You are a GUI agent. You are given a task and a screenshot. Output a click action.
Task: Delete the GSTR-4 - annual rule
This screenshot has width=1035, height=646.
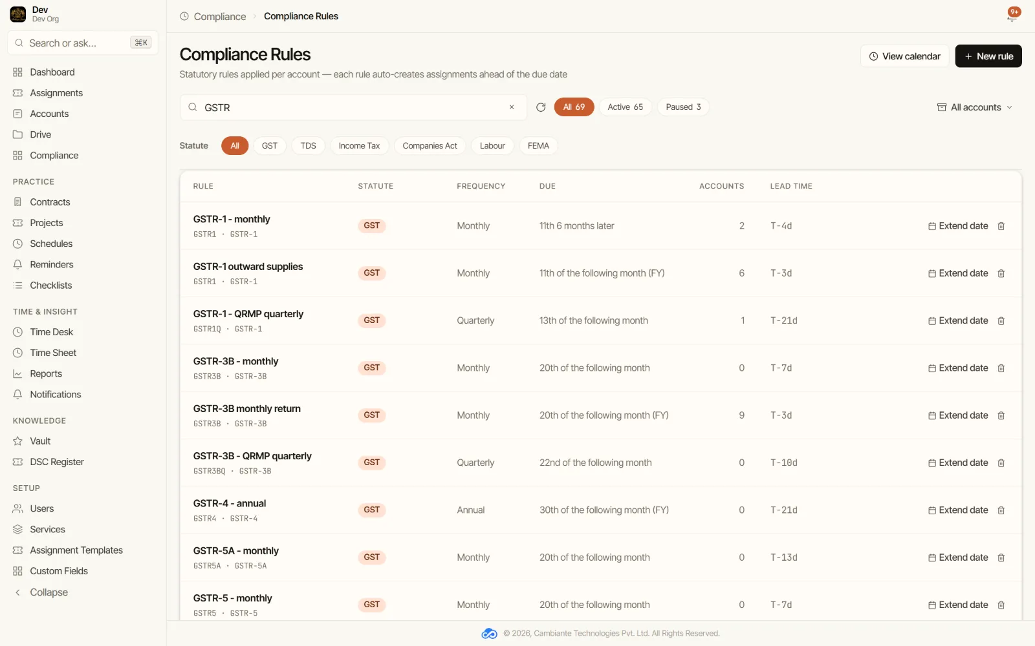(x=1001, y=510)
